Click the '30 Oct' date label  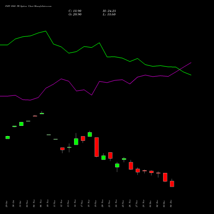[13, 204]
